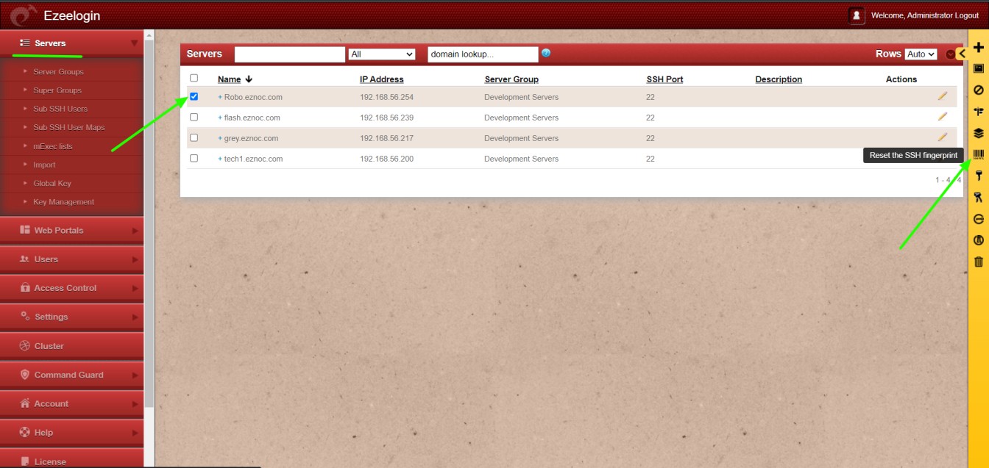Screen dimensions: 989x468
Task: Sort table by SSH Port column
Action: point(664,79)
